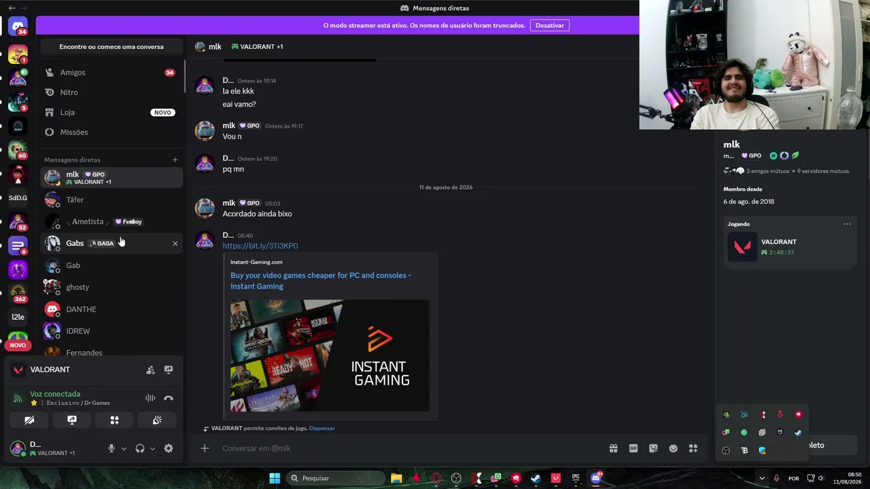Open conversation with IDREW
Viewport: 870px width, 489px height.
[x=111, y=331]
